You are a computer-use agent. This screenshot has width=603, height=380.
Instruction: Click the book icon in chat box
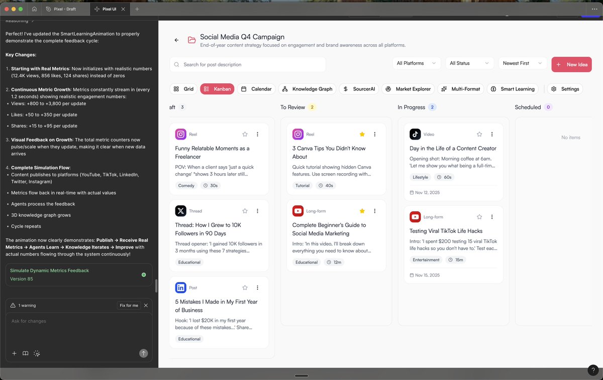pyautogui.click(x=25, y=353)
